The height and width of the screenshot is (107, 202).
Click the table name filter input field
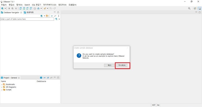[27, 19]
